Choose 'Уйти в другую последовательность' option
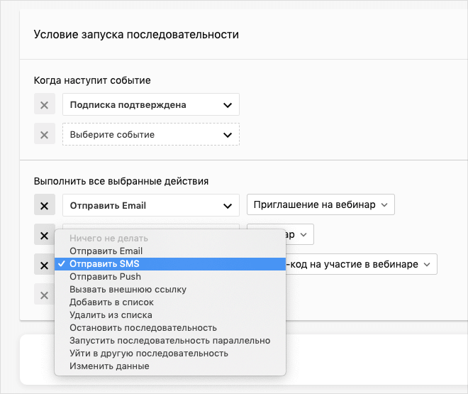The image size is (468, 394). [170, 354]
